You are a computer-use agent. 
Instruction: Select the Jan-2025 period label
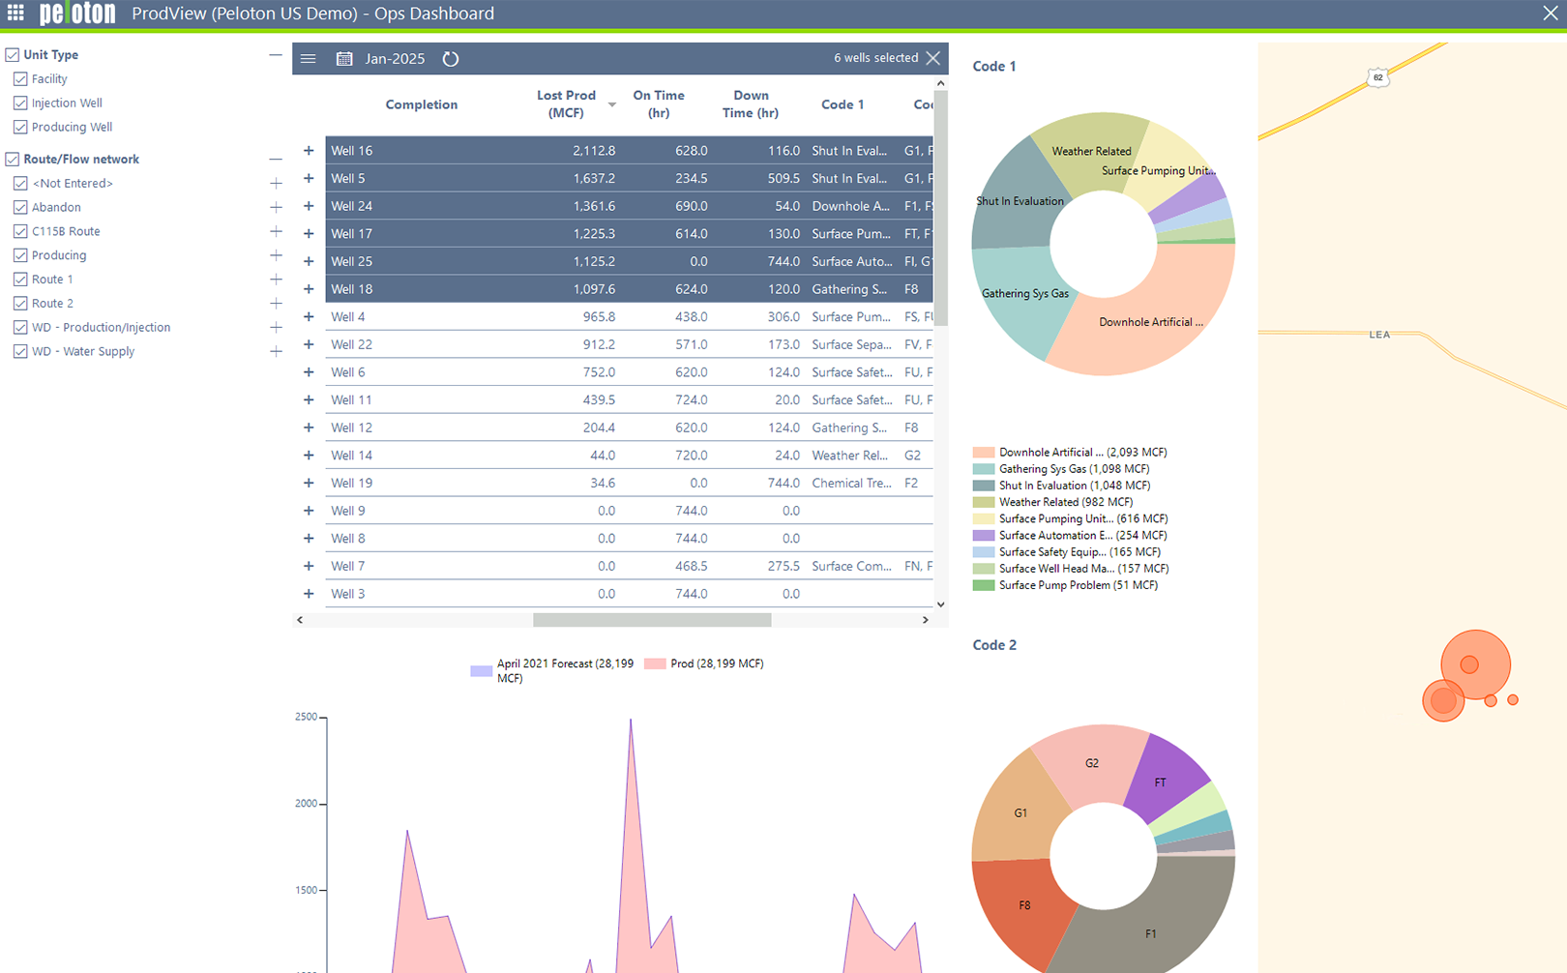[395, 58]
